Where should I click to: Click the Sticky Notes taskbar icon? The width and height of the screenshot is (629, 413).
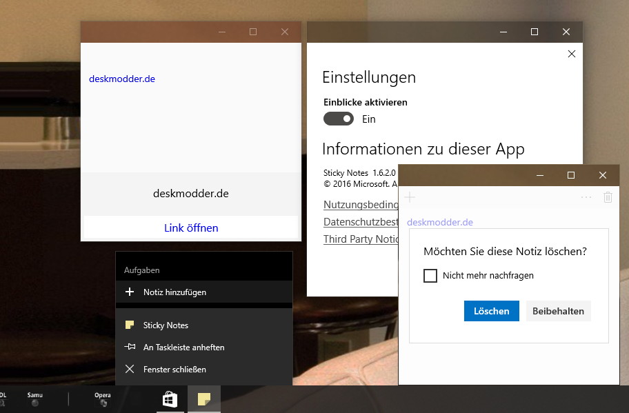point(204,399)
